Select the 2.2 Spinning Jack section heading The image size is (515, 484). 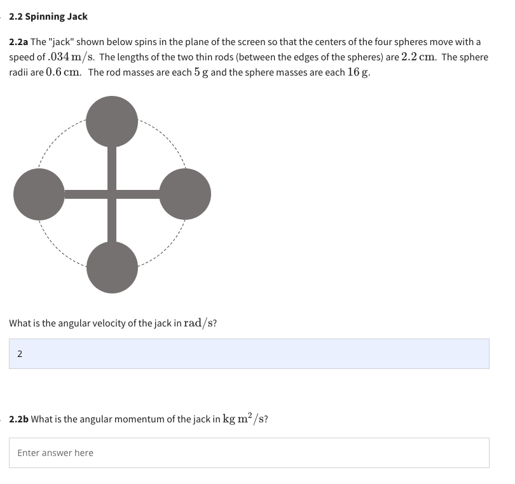[49, 16]
